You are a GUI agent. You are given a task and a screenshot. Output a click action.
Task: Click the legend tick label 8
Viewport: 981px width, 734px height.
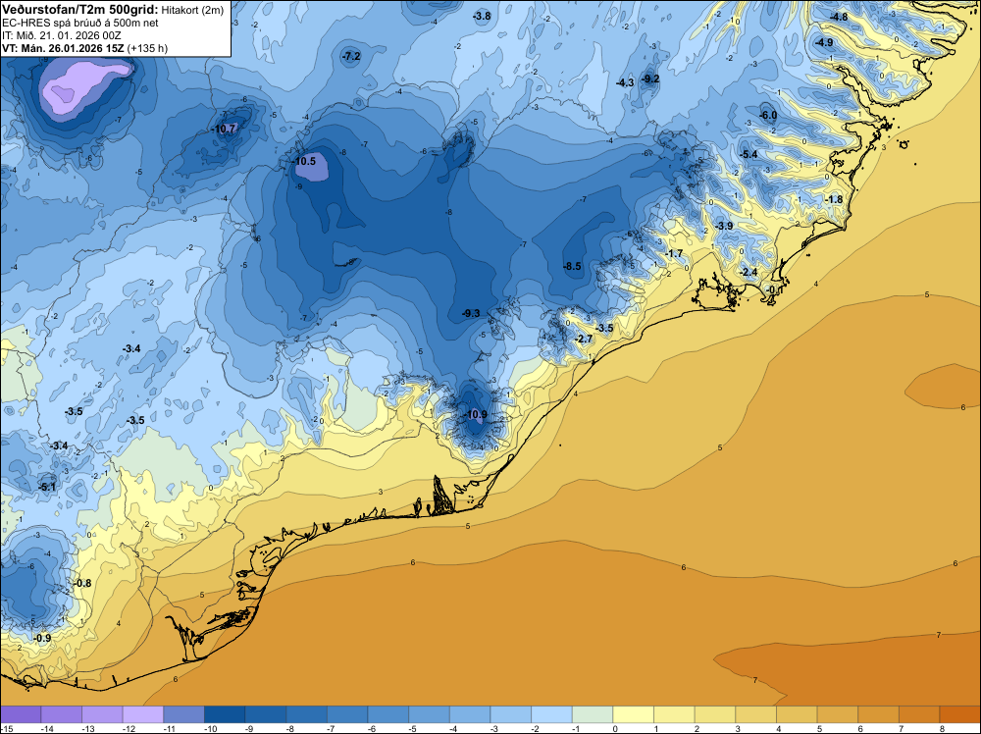point(942,728)
